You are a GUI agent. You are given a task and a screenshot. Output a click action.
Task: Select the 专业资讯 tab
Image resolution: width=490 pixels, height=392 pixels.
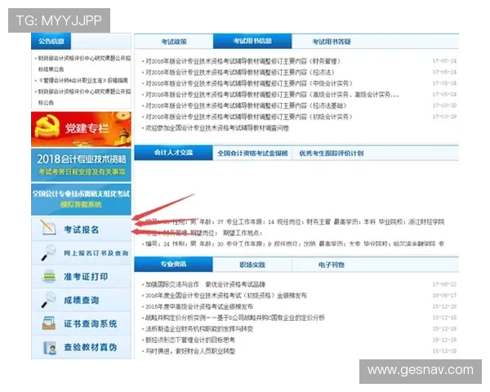click(173, 264)
